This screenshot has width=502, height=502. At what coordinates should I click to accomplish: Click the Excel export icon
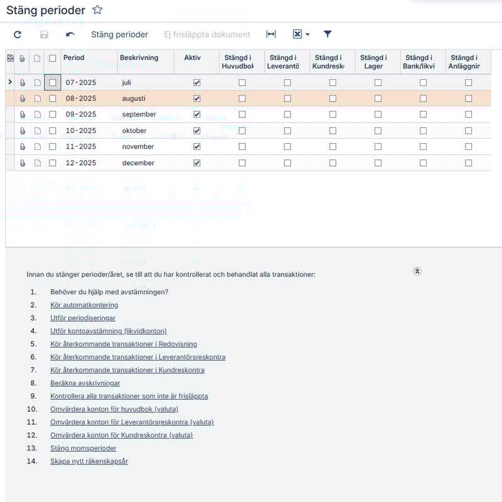pos(297,35)
